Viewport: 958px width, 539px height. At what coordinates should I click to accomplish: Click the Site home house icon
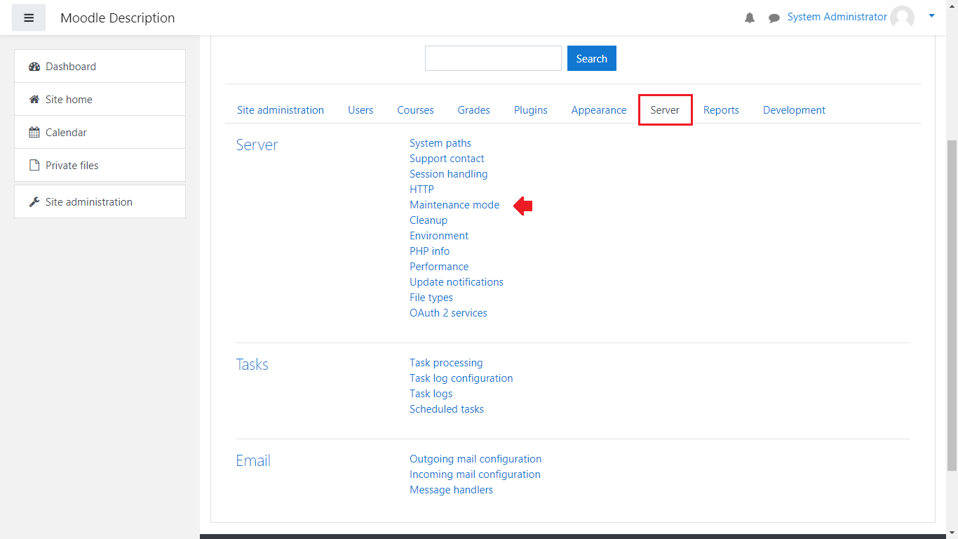[x=34, y=100]
